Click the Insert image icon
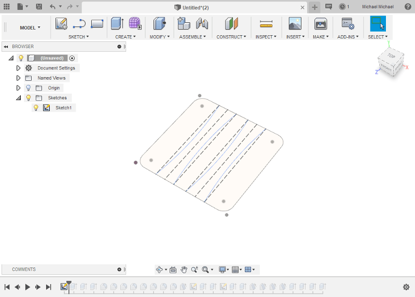Viewport: 415px width, 297px height. 295,23
